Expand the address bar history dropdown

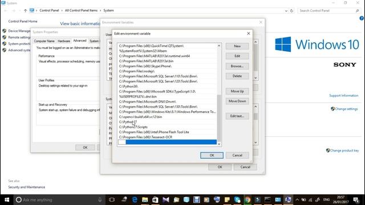(x=286, y=11)
